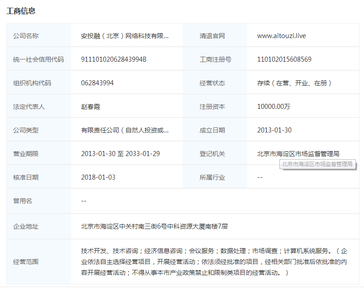
Task: Click registration number 110102015608569
Action: click(284, 59)
